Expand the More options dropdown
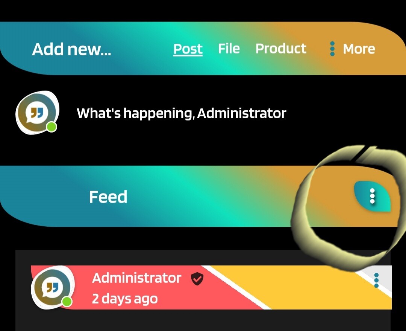 [352, 49]
